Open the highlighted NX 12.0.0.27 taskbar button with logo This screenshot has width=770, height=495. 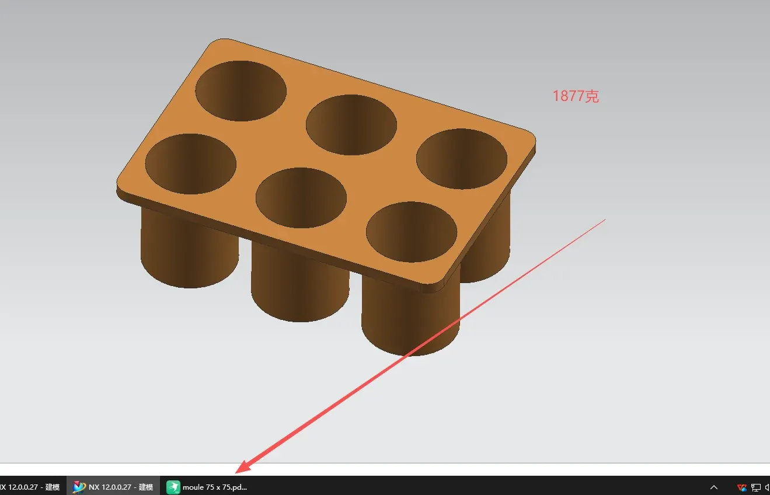113,486
